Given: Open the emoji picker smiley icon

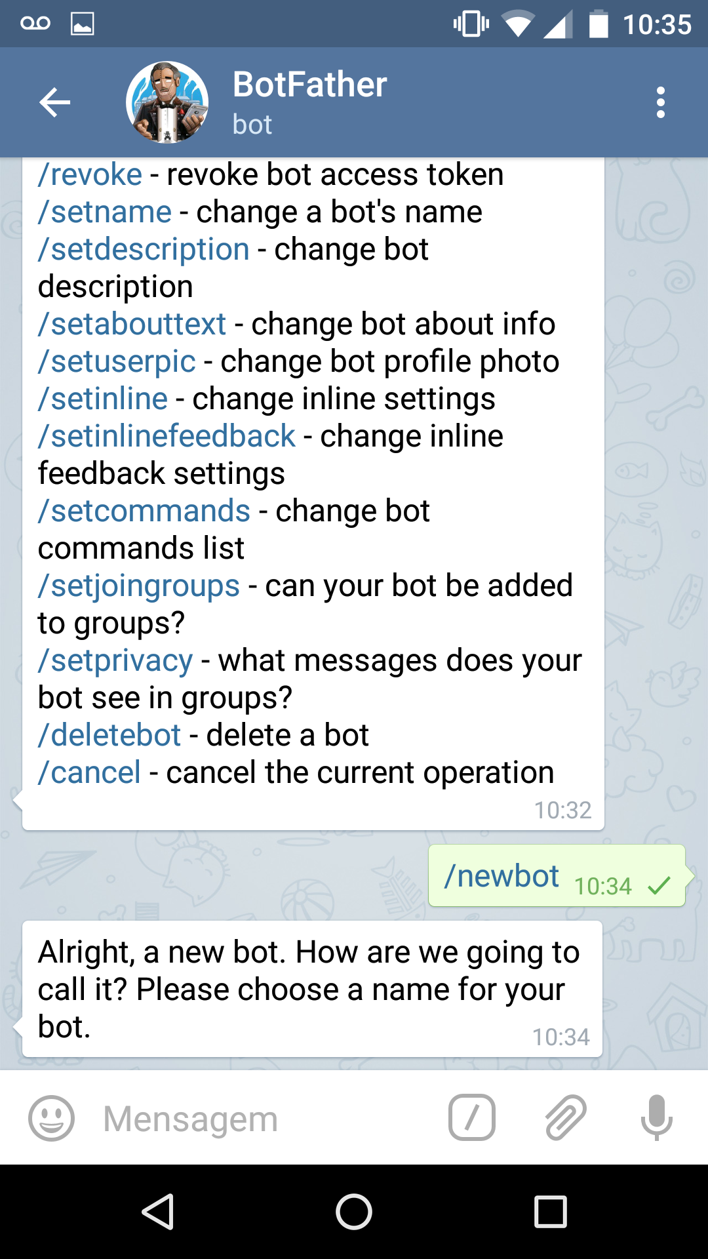Looking at the screenshot, I should click(x=51, y=1119).
